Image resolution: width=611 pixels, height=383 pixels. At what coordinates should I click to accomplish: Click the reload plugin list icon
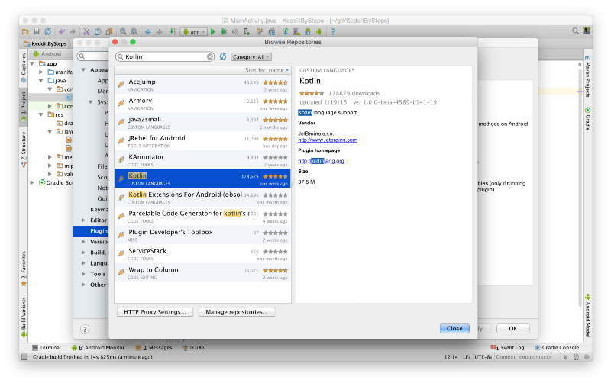coord(223,56)
